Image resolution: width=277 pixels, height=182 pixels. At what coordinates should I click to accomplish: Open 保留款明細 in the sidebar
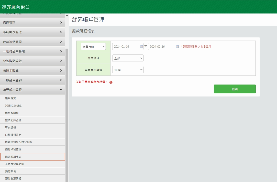[x=32, y=113]
